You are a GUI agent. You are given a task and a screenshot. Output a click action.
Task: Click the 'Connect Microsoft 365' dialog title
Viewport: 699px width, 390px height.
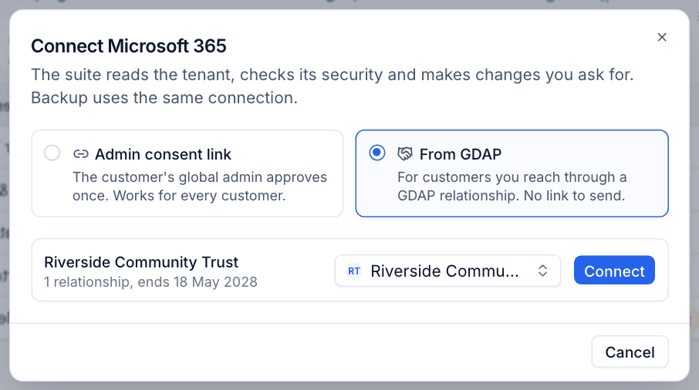[x=129, y=45]
